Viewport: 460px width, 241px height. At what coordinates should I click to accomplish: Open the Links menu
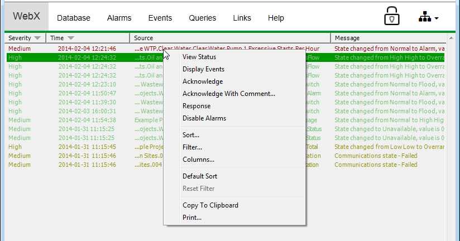242,18
